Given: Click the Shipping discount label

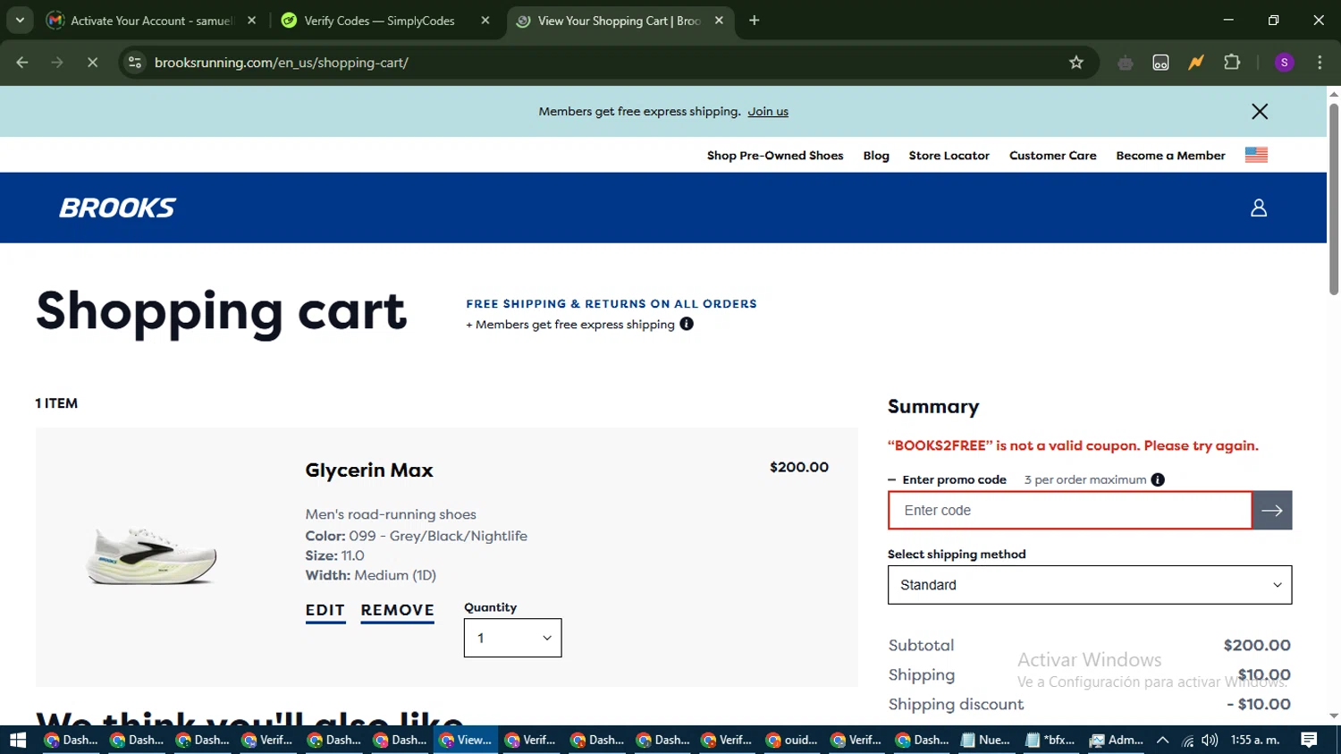Looking at the screenshot, I should (x=956, y=704).
